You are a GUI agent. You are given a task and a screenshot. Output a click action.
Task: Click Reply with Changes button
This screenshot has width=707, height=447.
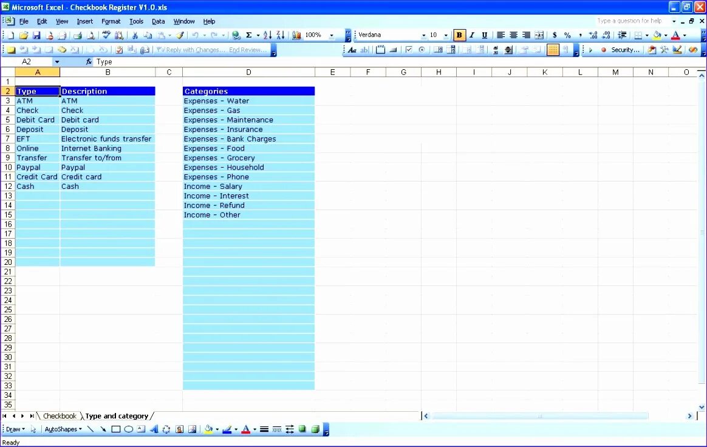point(191,50)
